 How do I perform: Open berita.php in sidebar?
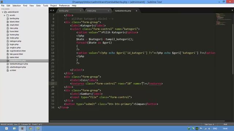(x=14, y=19)
